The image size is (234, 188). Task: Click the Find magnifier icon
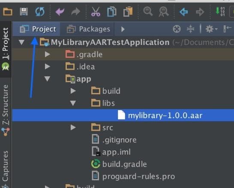(x=148, y=11)
